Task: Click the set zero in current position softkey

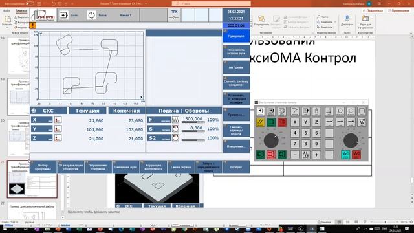Action: pos(236,99)
